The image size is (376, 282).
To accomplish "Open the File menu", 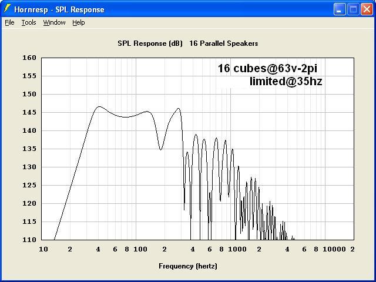I will [x=9, y=22].
